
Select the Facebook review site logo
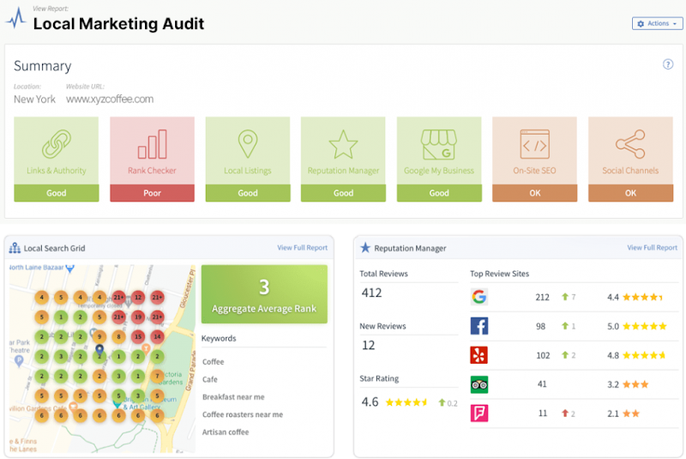[x=479, y=326]
